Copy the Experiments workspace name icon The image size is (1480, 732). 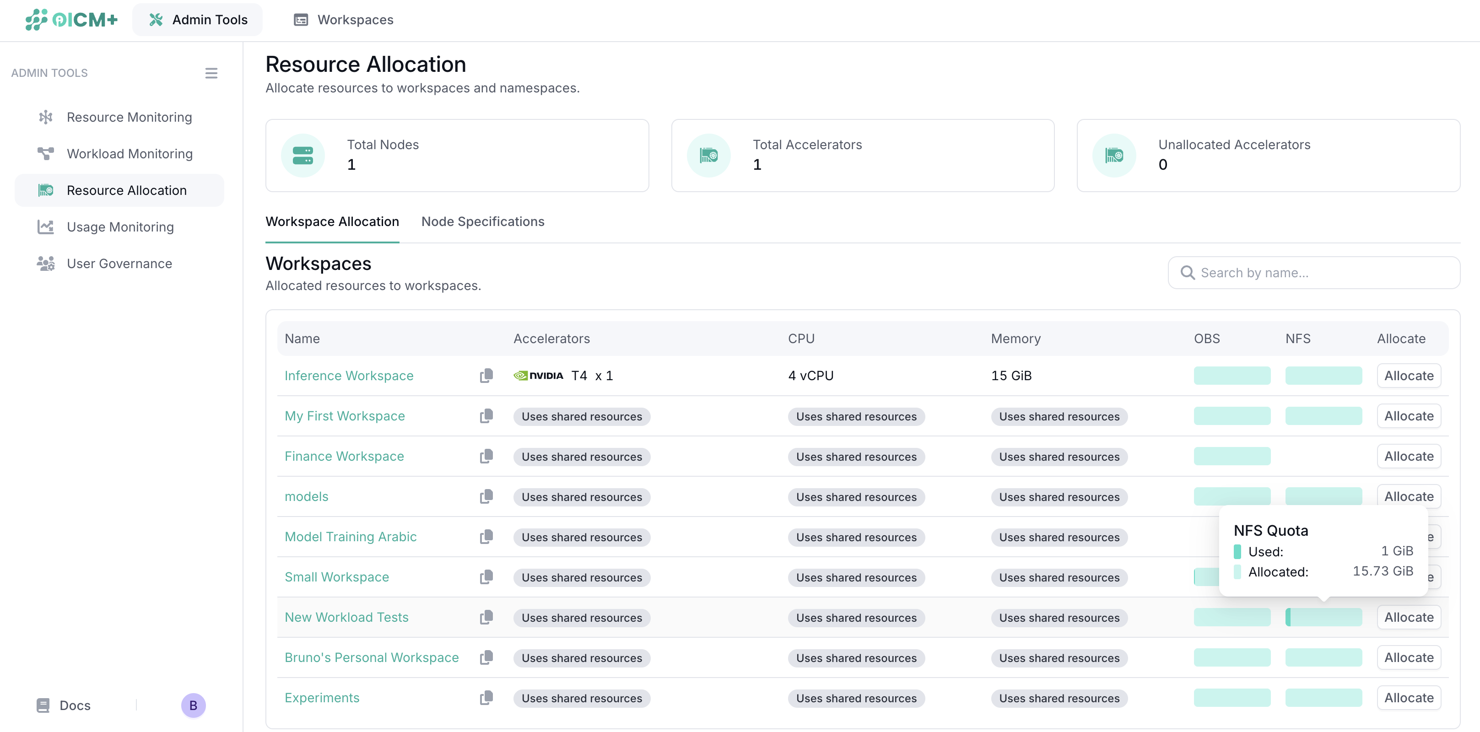click(x=486, y=698)
